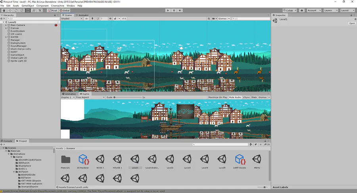
Task: Open the Window menu
Action: pos(71,6)
